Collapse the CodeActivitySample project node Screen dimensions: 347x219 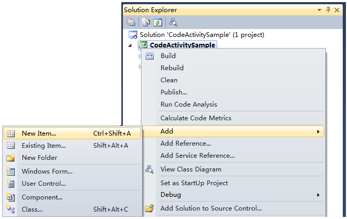pos(130,45)
